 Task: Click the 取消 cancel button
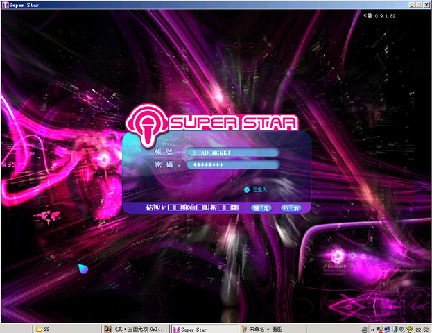click(x=291, y=208)
